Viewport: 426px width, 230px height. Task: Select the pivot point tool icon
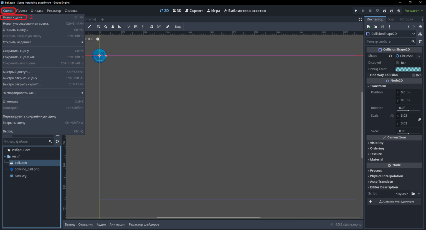(x=106, y=27)
